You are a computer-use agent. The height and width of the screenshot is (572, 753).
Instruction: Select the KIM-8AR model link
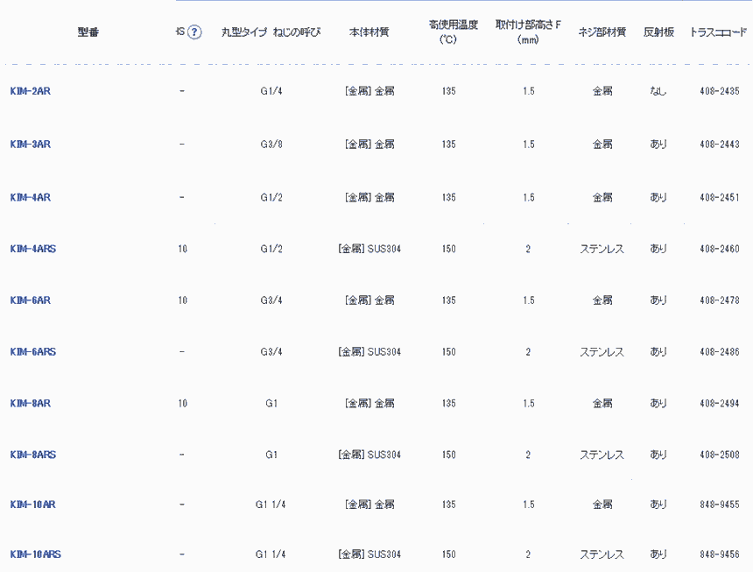pos(30,404)
